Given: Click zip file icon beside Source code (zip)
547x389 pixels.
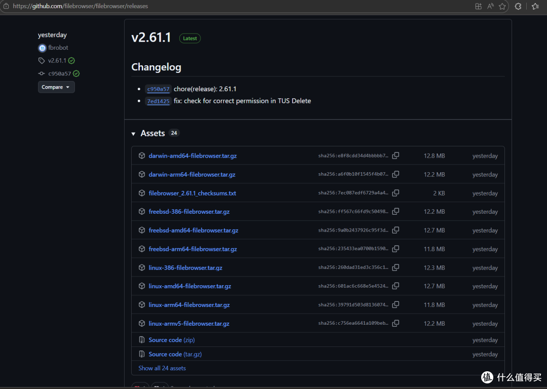Looking at the screenshot, I should 142,340.
